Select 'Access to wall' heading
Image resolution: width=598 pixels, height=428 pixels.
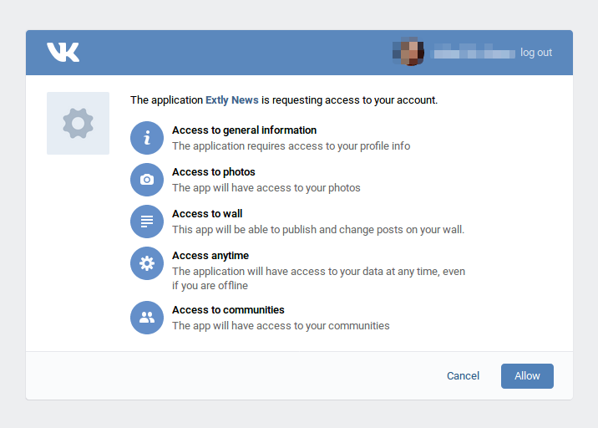[x=207, y=214]
